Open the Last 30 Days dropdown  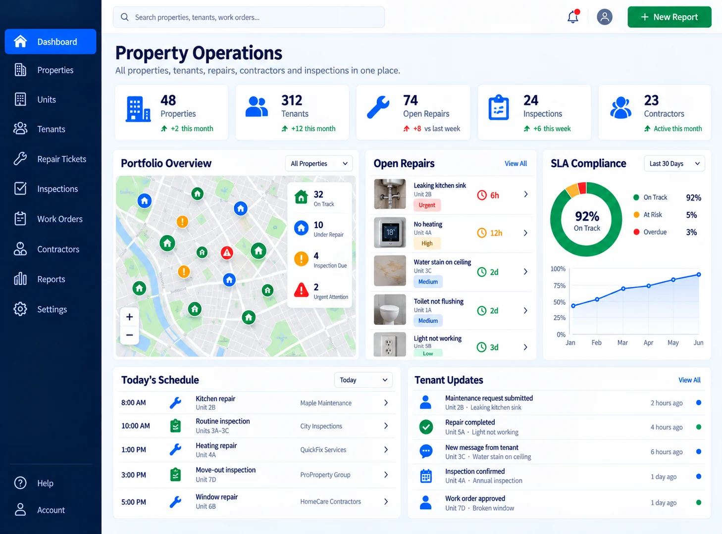(674, 163)
